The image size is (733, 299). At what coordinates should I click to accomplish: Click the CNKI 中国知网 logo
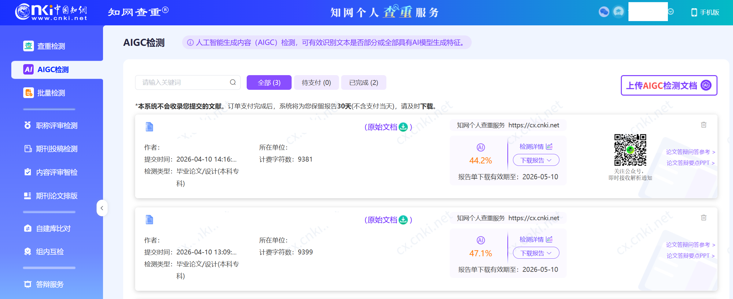[51, 12]
